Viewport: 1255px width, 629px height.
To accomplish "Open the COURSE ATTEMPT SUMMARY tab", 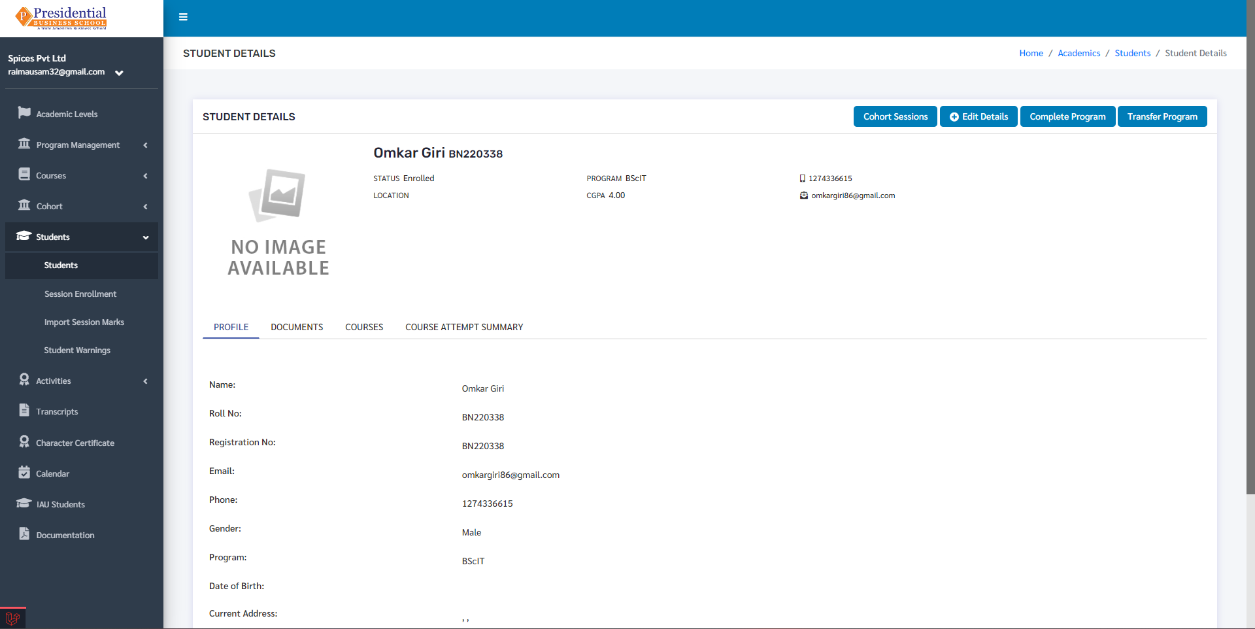I will coord(464,327).
